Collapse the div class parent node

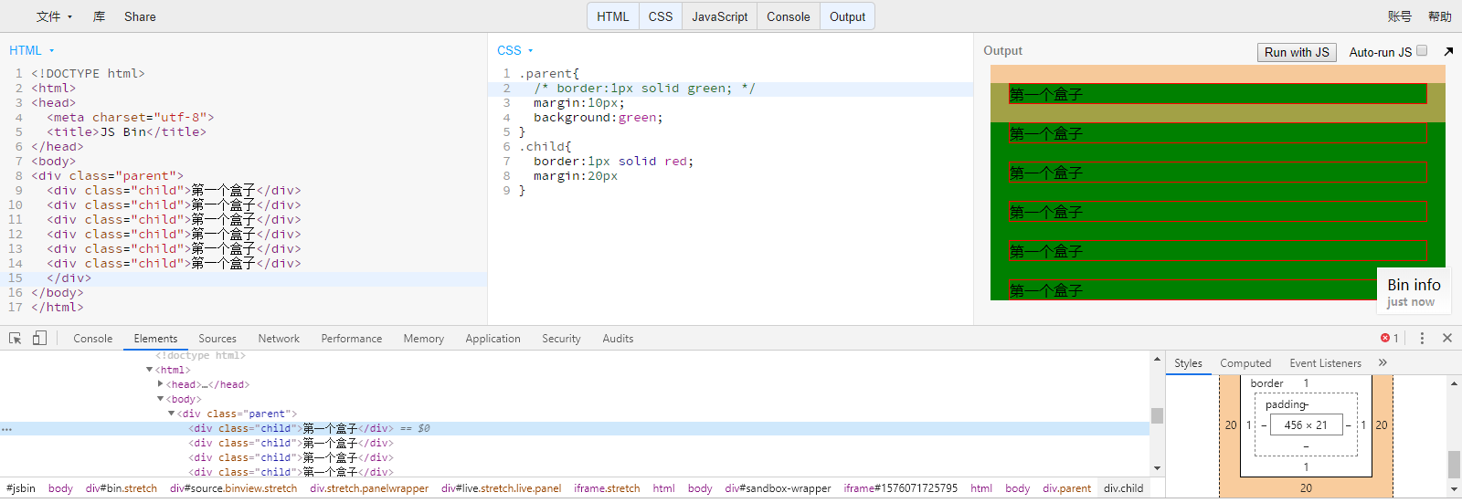click(172, 414)
